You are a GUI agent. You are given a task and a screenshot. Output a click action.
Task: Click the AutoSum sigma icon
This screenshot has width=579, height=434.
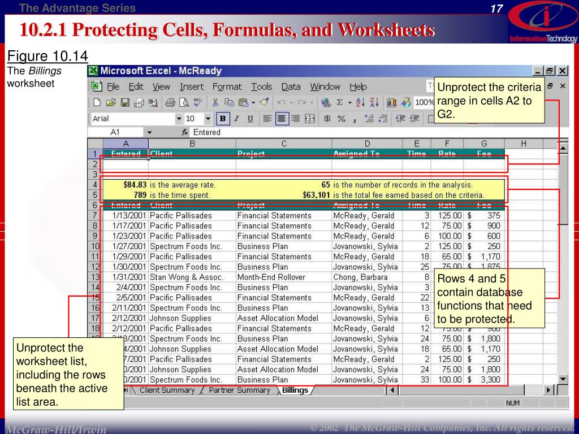tap(340, 103)
